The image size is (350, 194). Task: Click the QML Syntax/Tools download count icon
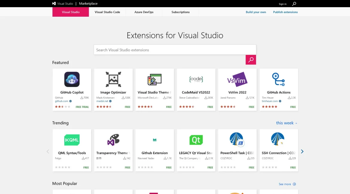(83, 158)
